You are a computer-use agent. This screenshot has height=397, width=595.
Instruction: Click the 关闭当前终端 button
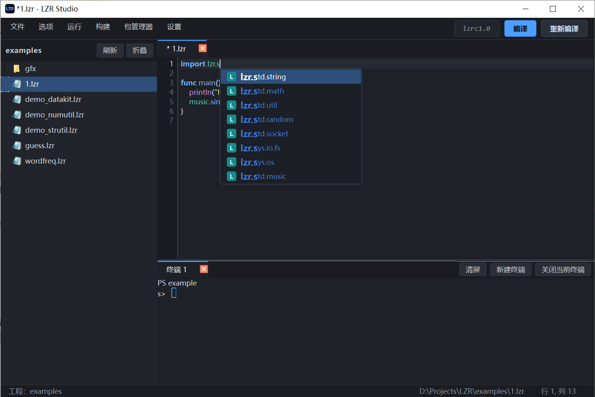point(563,269)
